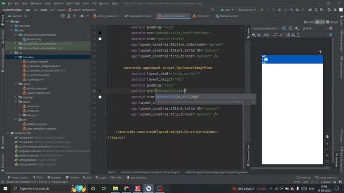Click the Default Margins 0dp button
The width and height of the screenshot is (344, 193).
(x=266, y=35)
